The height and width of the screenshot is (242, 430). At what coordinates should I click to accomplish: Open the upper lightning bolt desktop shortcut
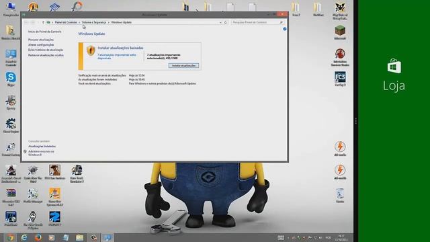(340, 149)
